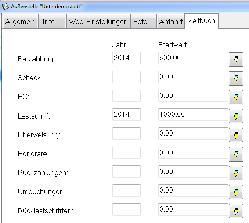Screen dimensions: 249x223
Task: Click the window title Außenstelle "Unterdemostadt"
Action: point(47,7)
